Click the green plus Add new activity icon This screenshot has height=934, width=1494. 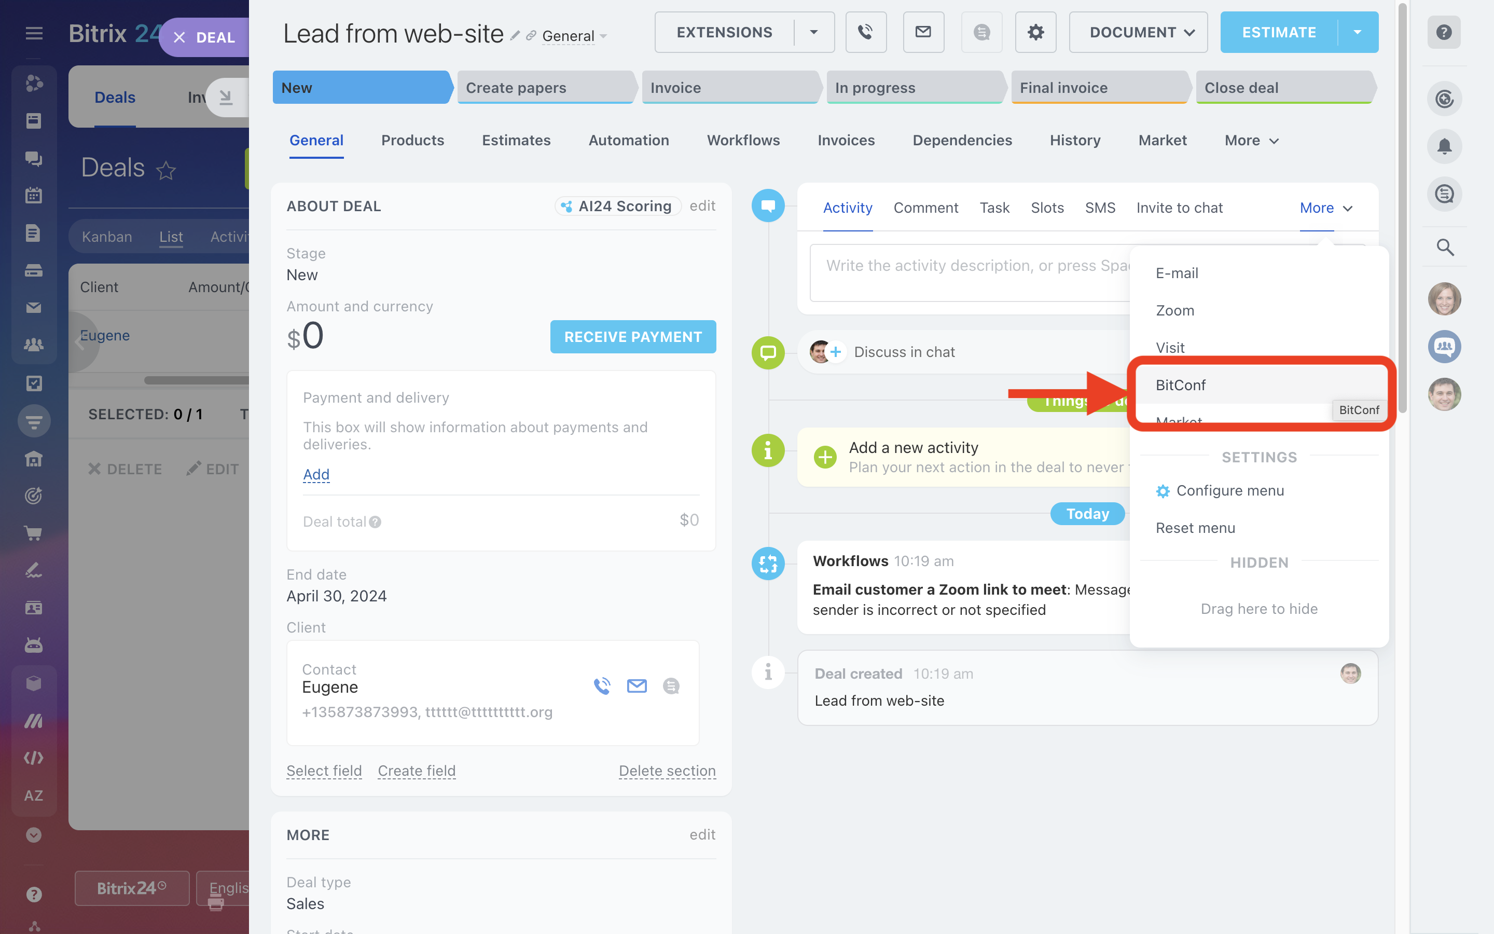pos(825,457)
